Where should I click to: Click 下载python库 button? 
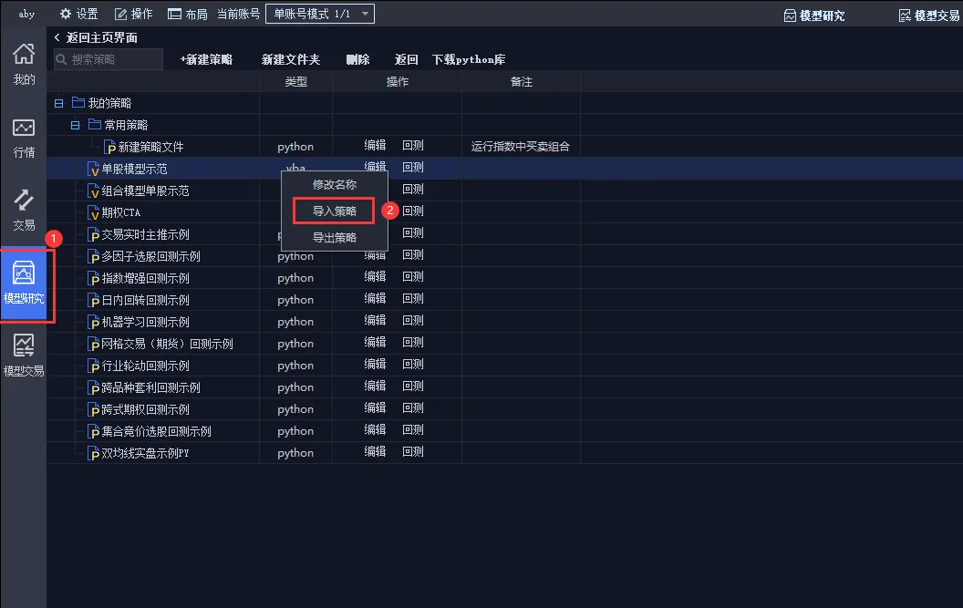pos(469,59)
